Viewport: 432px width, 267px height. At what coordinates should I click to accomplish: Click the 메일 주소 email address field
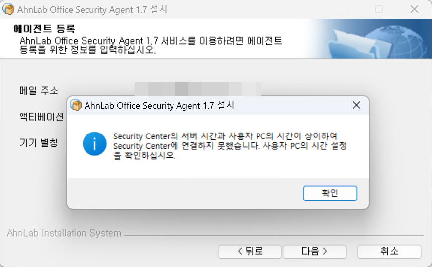click(x=198, y=90)
